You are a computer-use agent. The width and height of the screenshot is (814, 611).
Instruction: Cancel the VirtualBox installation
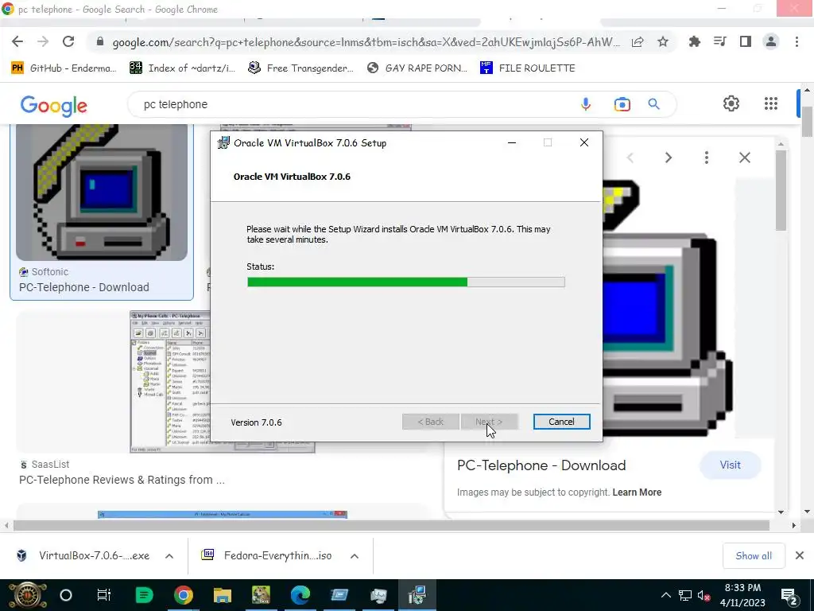[x=561, y=422]
